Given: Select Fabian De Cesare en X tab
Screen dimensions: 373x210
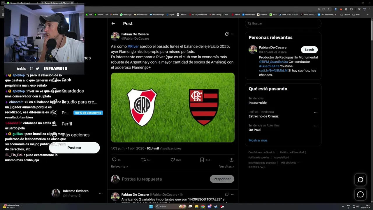Looking at the screenshot, I should [57, 3].
